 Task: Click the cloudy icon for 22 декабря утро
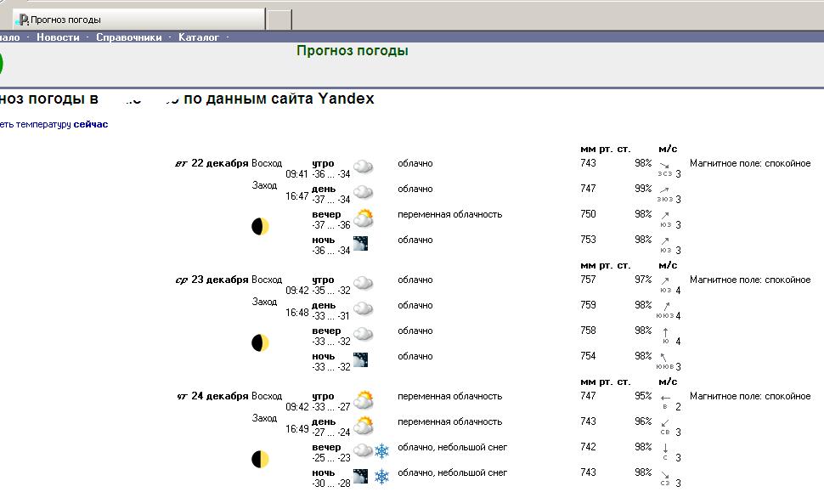364,167
